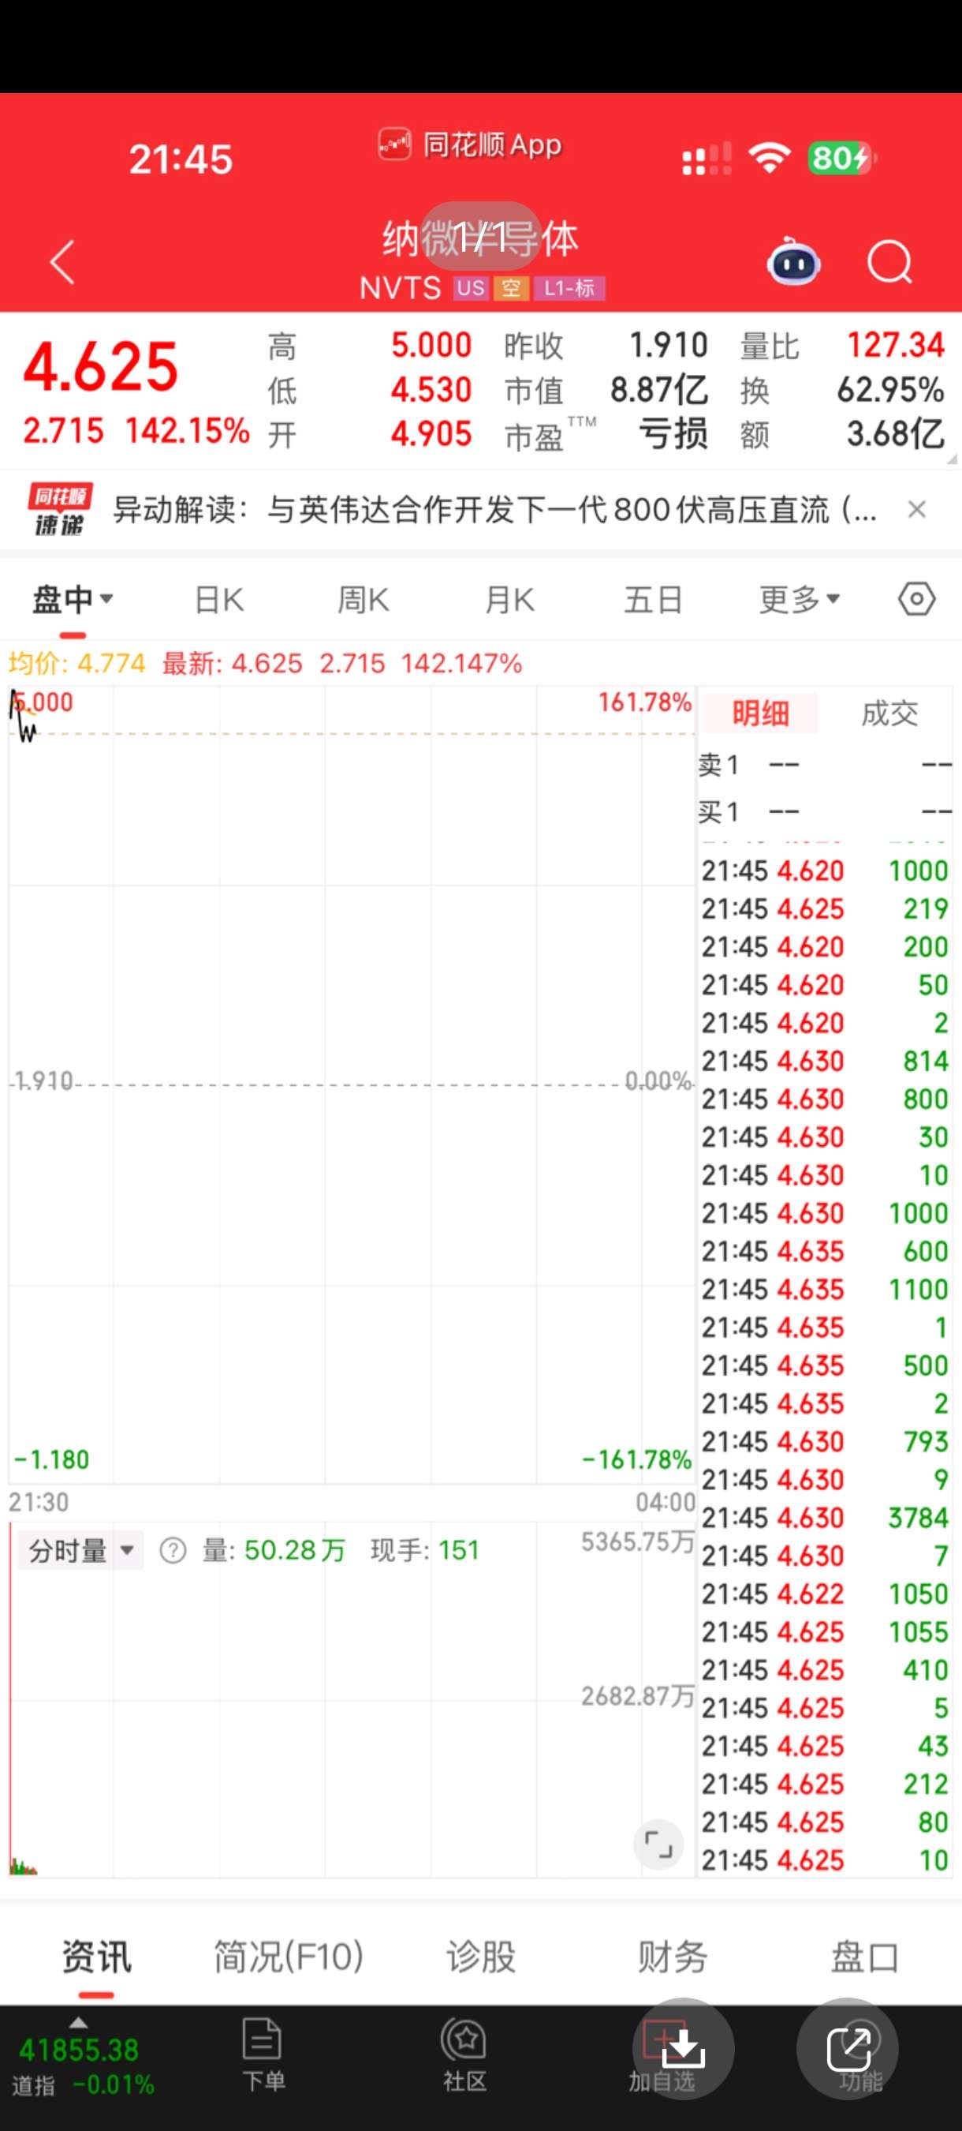The height and width of the screenshot is (2131, 962).
Task: Tap the 纳微半导体 stock title
Action: tap(481, 239)
